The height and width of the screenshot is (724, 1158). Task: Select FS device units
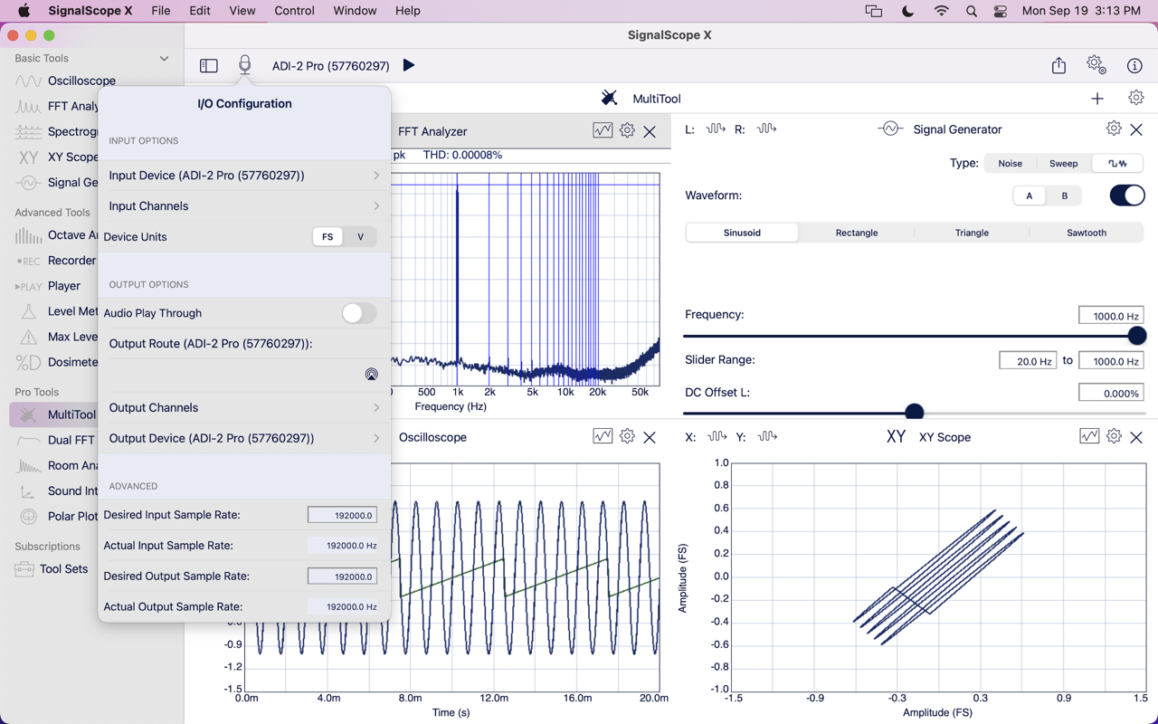click(327, 237)
